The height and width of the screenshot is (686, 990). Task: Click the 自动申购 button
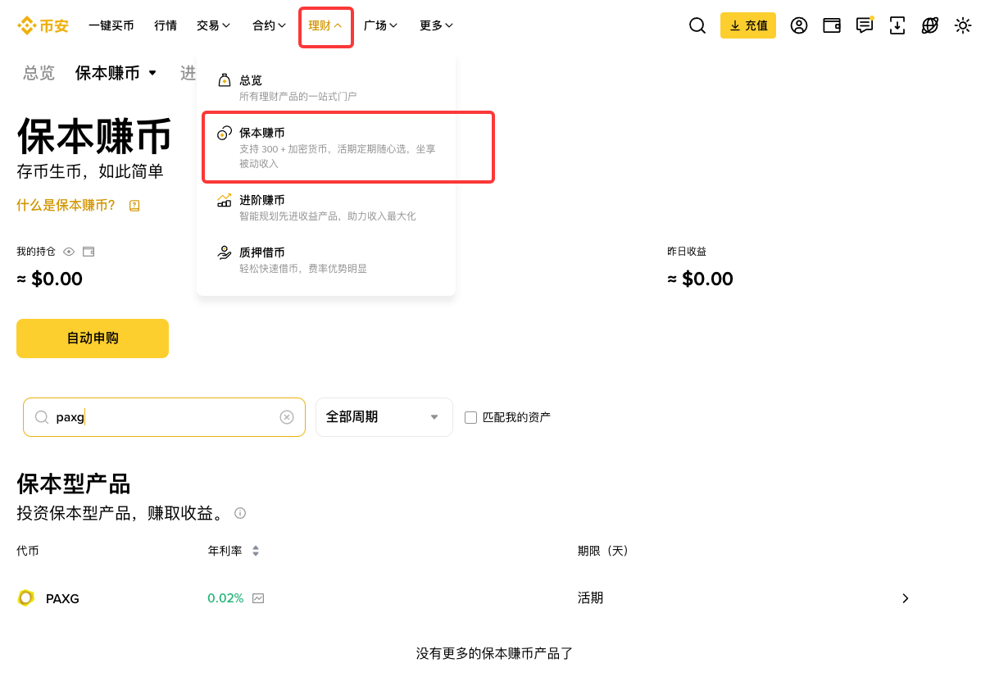tap(92, 338)
